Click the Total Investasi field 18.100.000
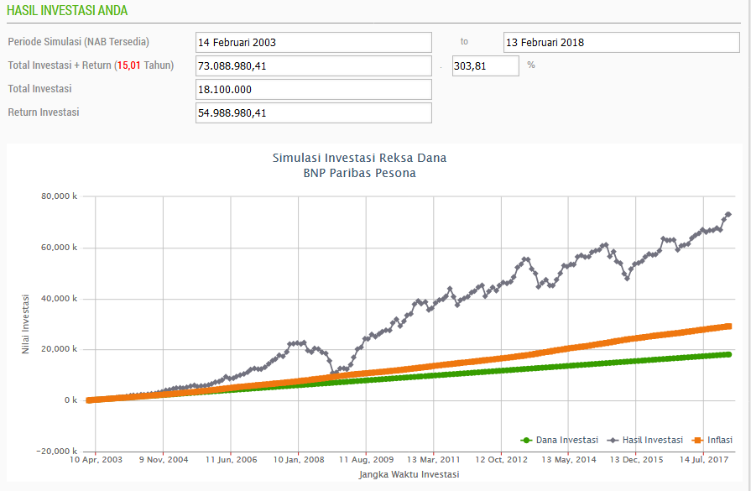 (313, 89)
